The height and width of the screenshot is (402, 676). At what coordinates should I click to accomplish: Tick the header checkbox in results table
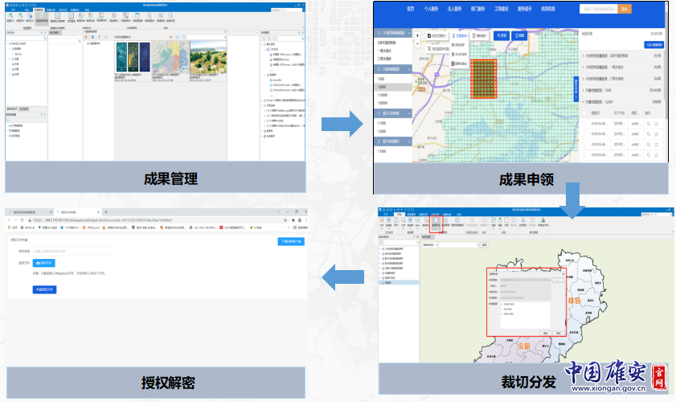point(584,113)
